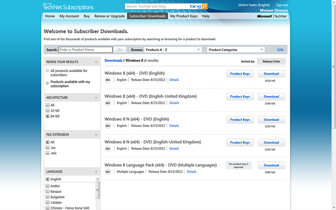The width and height of the screenshot is (336, 210).
Task: Select Products available with my subscription
Action: [x=47, y=83]
